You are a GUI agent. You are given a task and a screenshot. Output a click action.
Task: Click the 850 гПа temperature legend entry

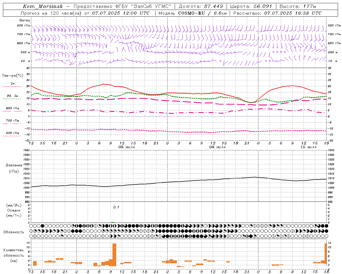click(12, 109)
